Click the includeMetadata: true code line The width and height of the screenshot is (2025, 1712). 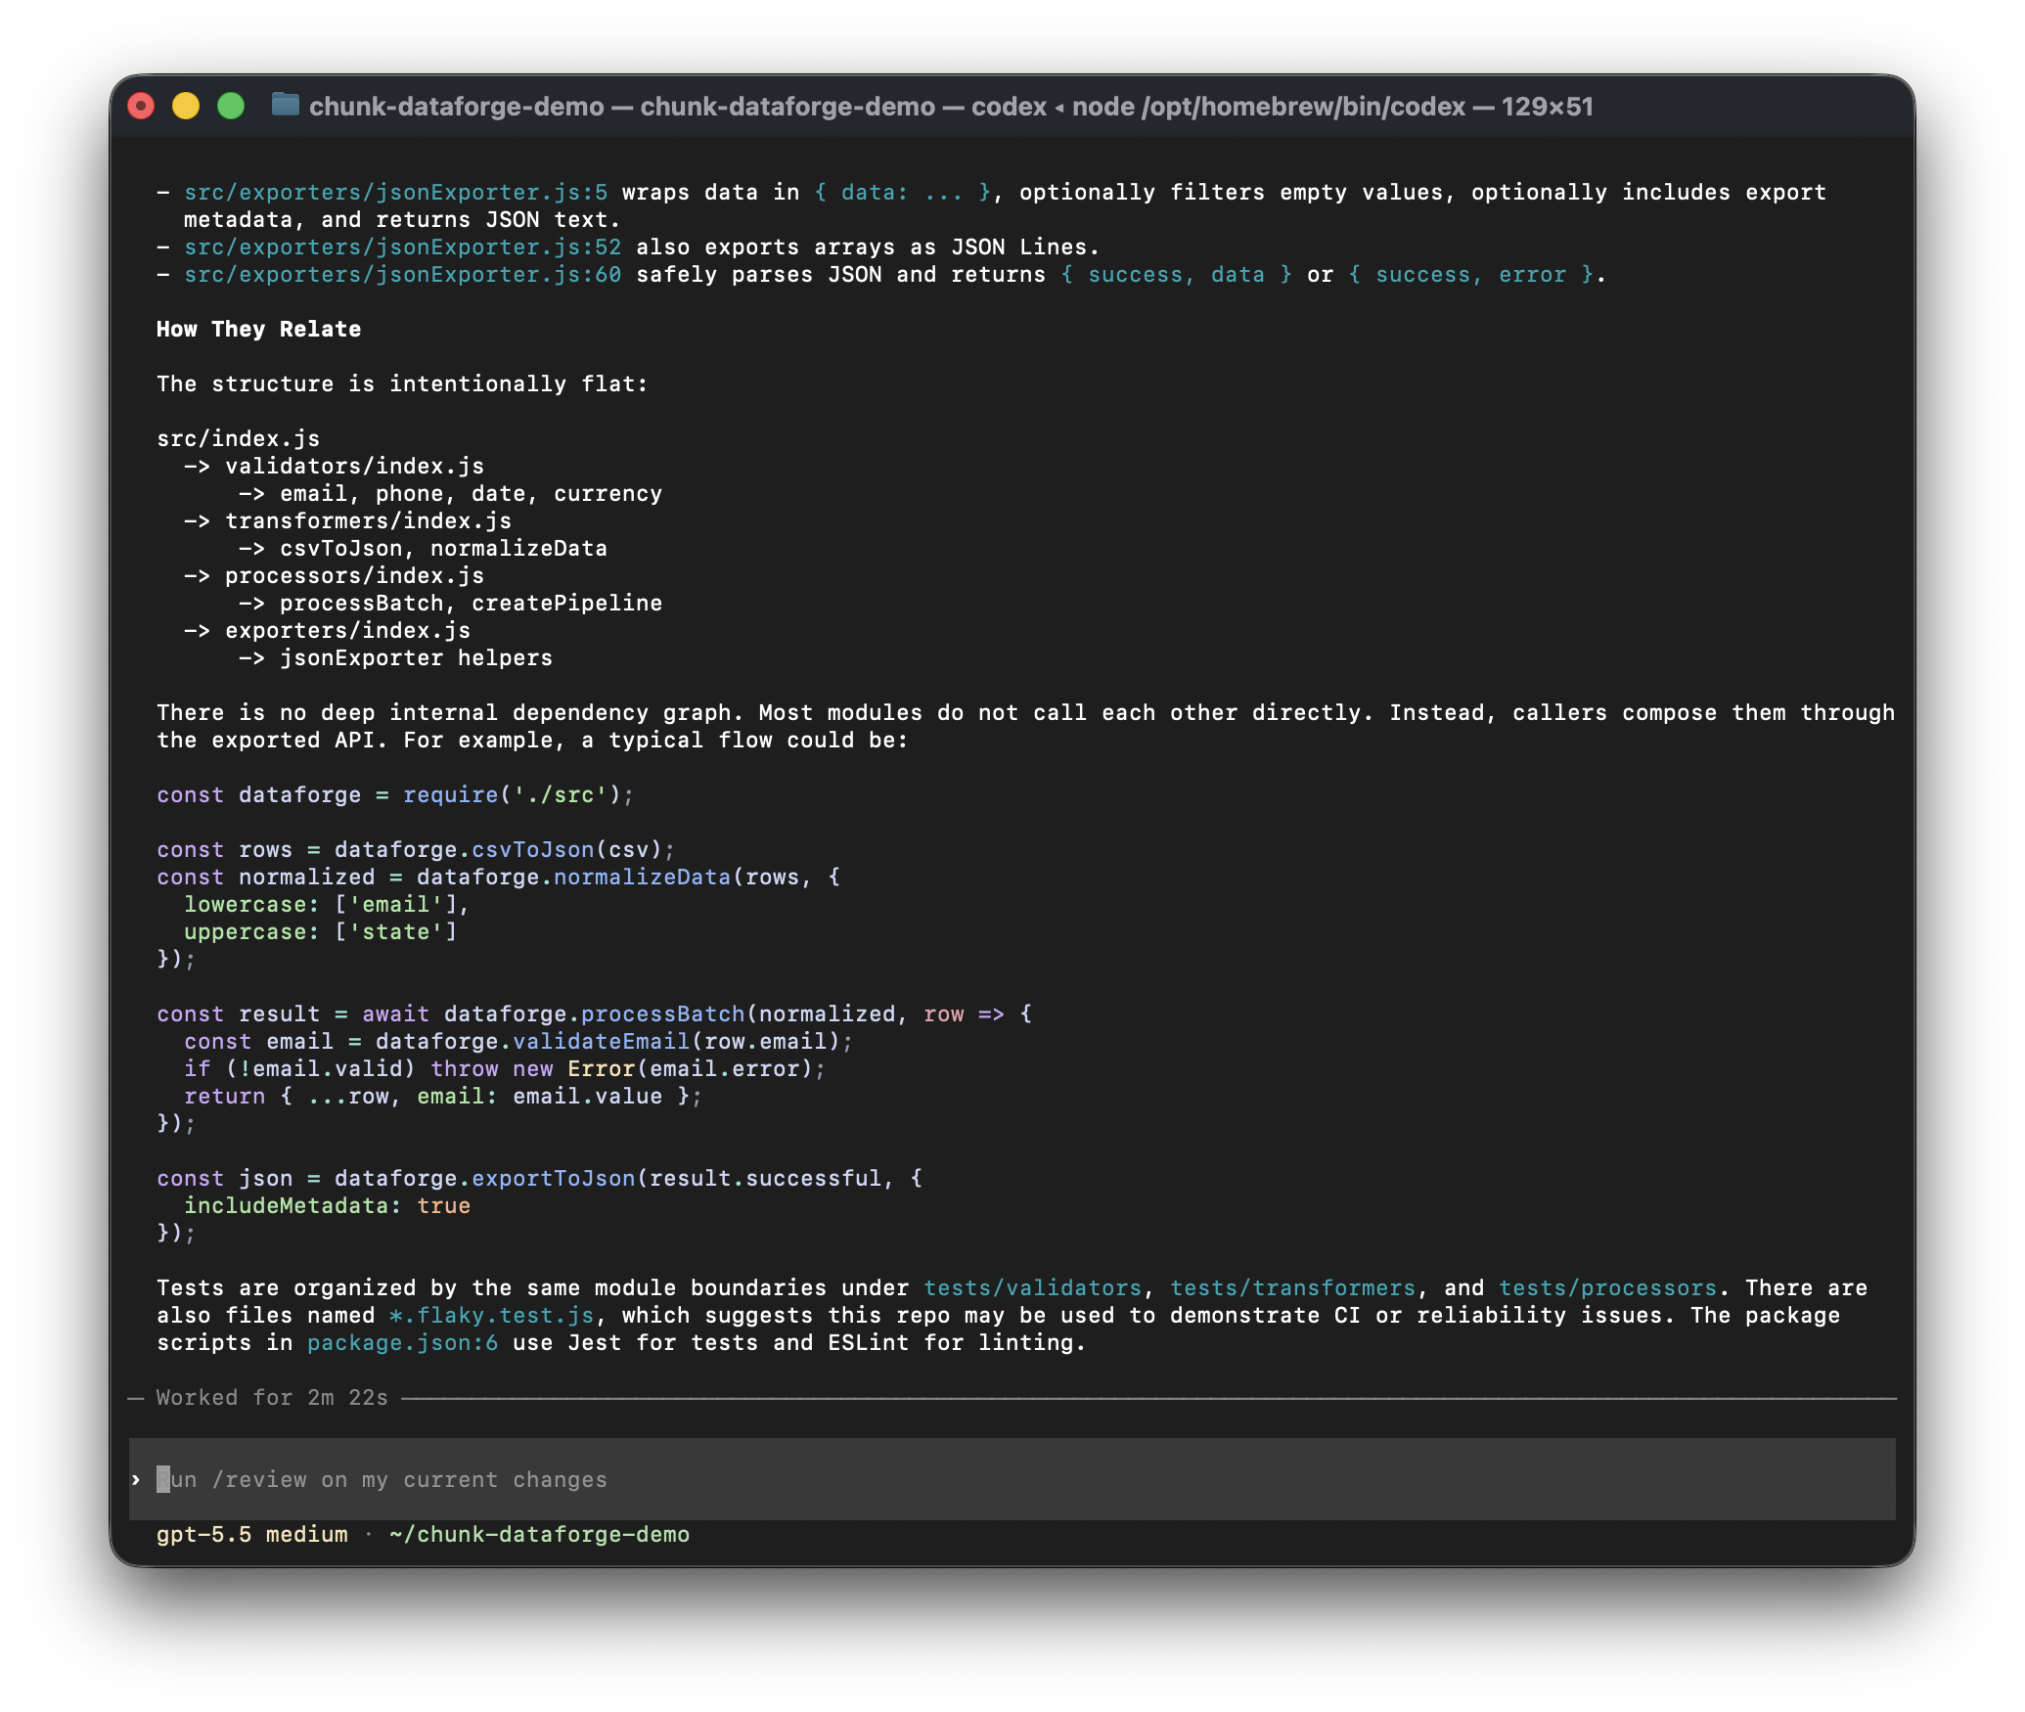(x=328, y=1205)
